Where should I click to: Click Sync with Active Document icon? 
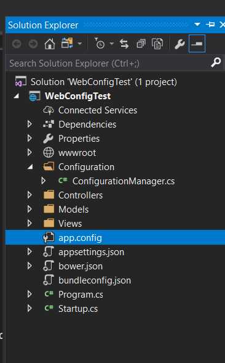pyautogui.click(x=124, y=44)
